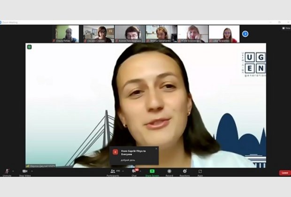
Task: Open the Chat panel
Action: (x=134, y=173)
